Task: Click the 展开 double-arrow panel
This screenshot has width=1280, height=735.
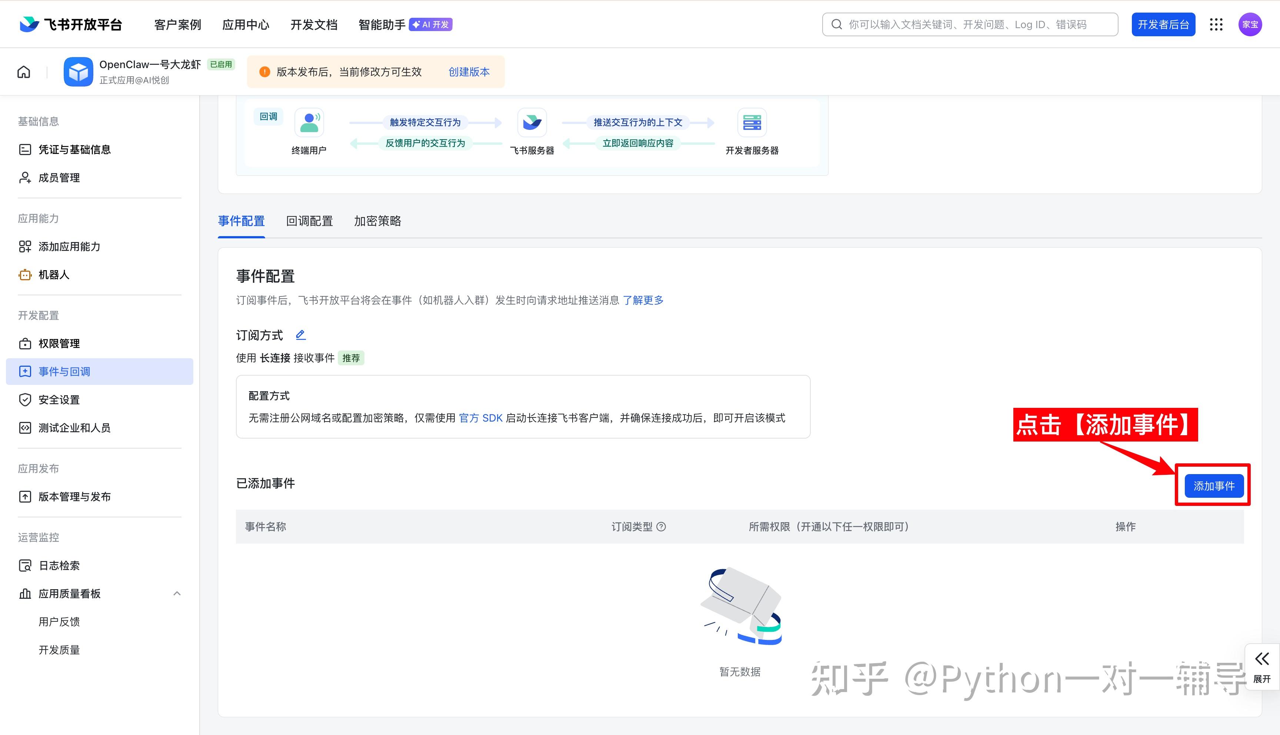Action: (x=1262, y=666)
